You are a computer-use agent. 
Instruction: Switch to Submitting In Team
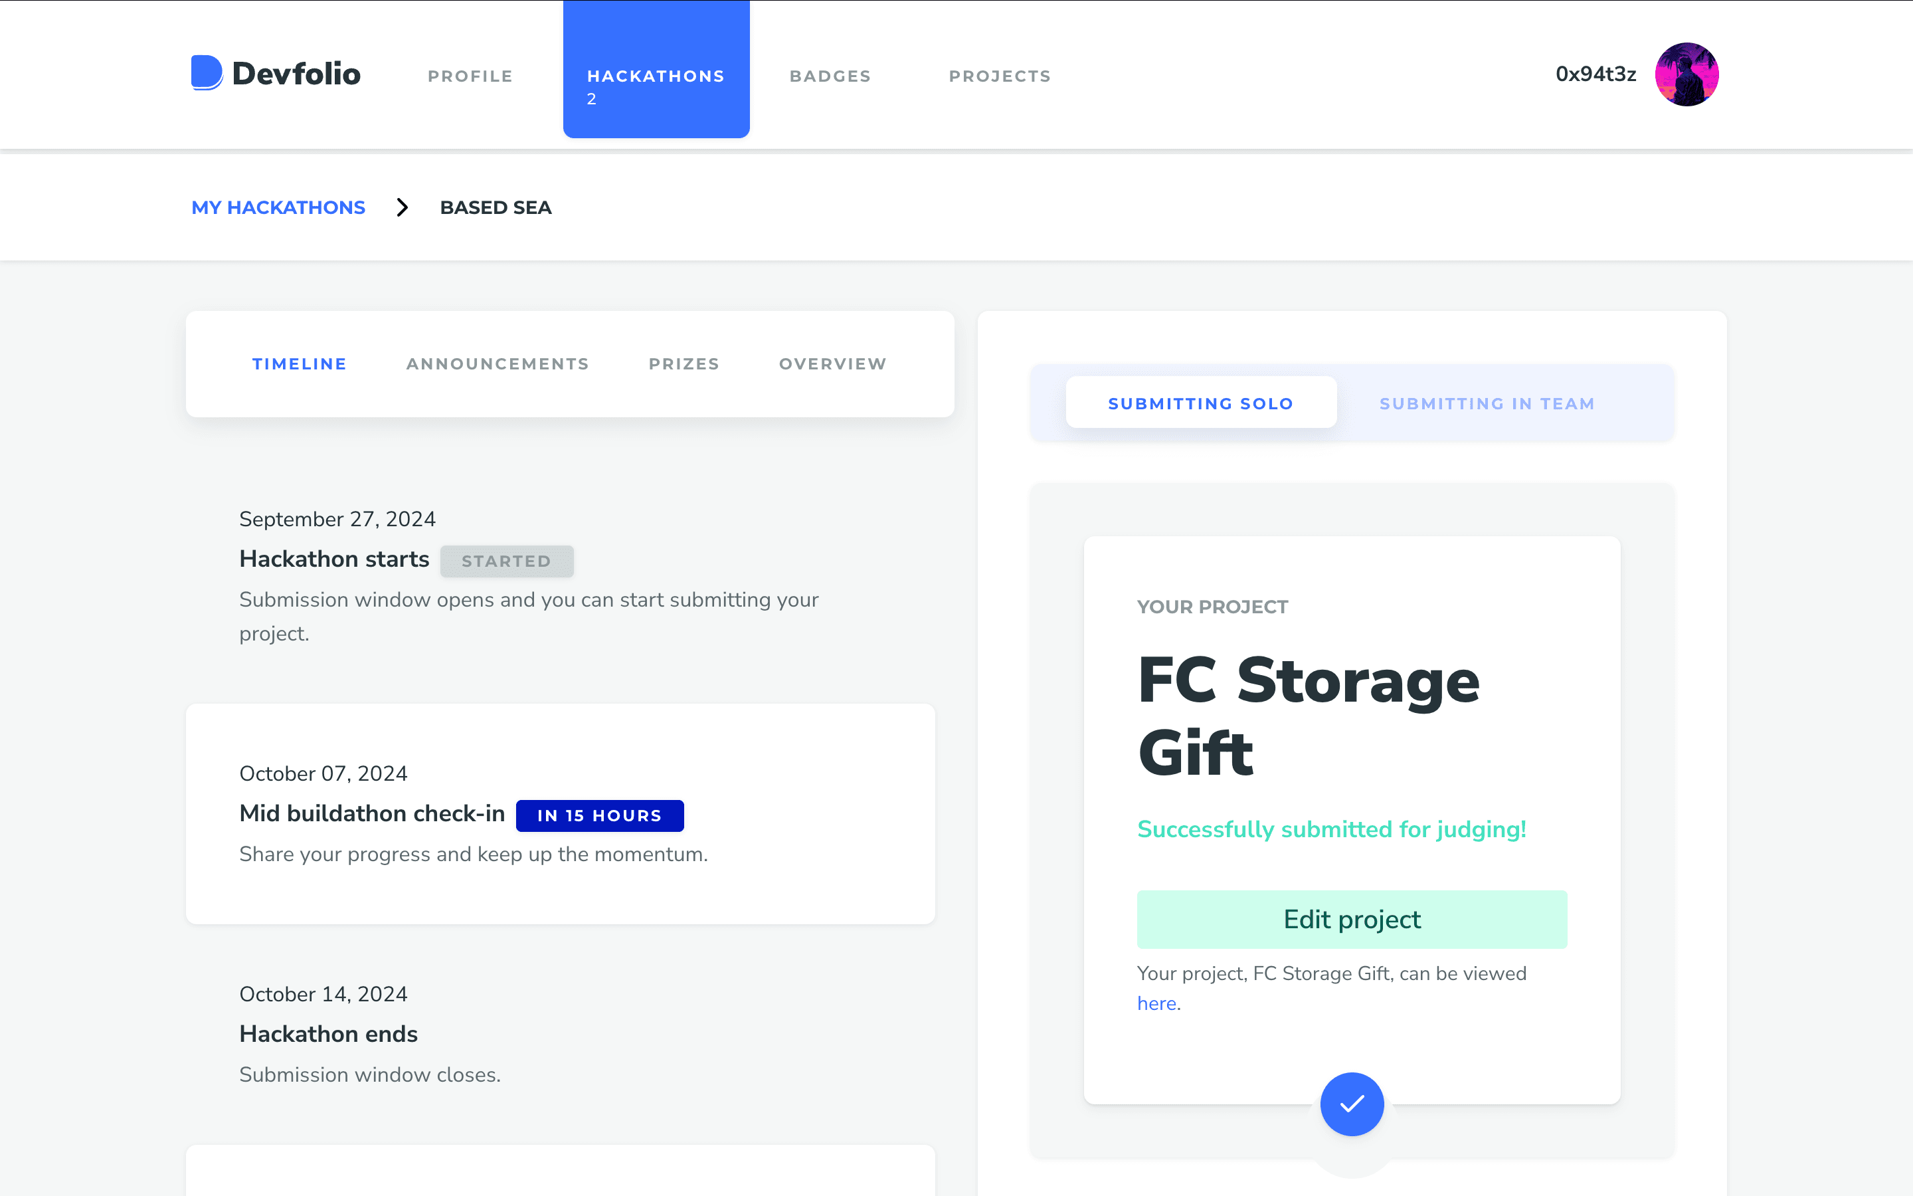click(x=1486, y=403)
